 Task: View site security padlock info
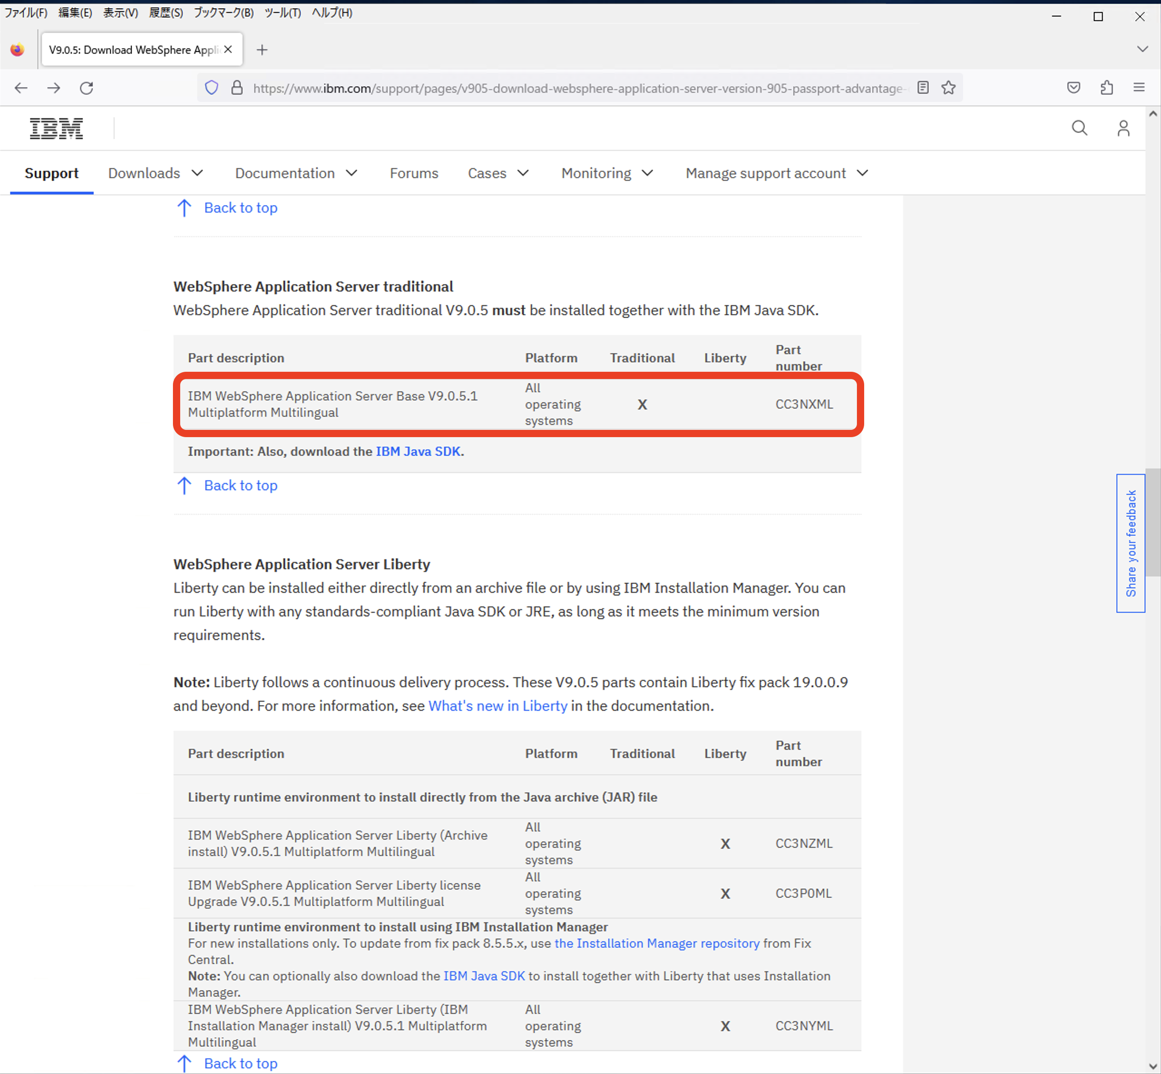(236, 87)
